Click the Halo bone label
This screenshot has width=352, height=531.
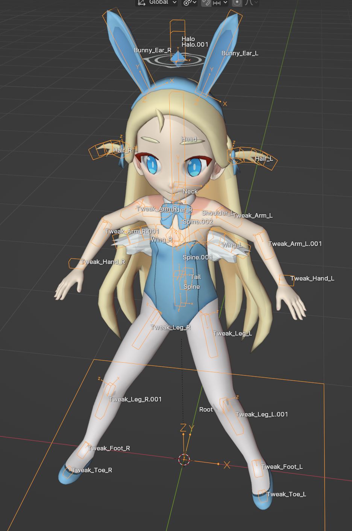tap(188, 39)
